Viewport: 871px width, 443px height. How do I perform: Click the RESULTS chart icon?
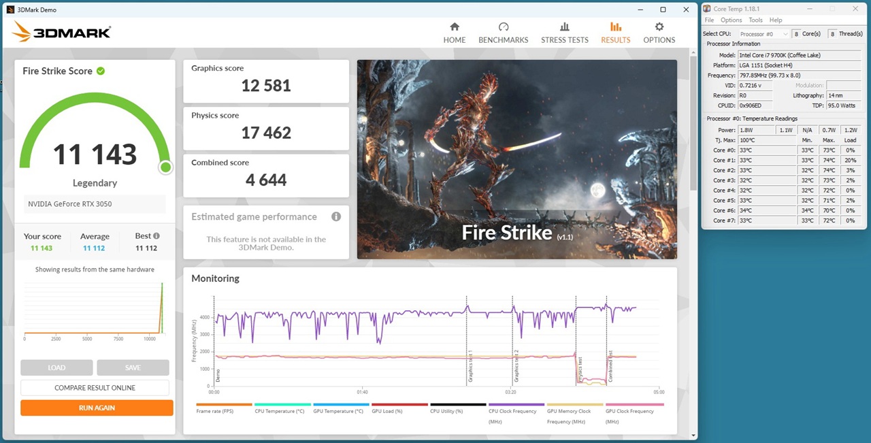pyautogui.click(x=616, y=27)
